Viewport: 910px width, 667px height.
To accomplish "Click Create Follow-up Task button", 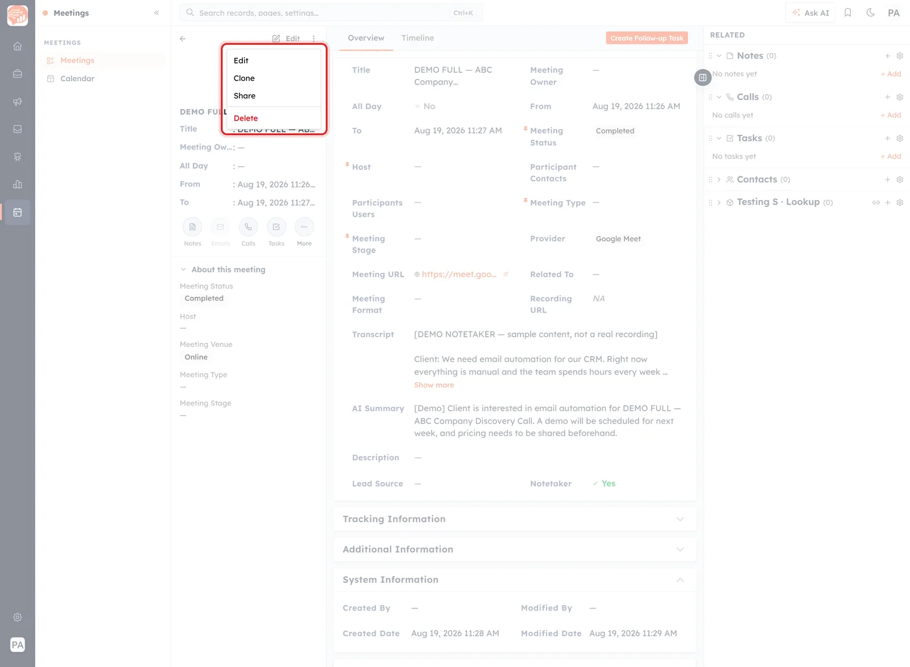I will 647,38.
